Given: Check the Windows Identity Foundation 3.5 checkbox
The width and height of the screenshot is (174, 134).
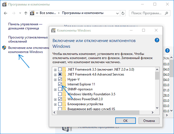Looking at the screenshot, I should [60, 94].
